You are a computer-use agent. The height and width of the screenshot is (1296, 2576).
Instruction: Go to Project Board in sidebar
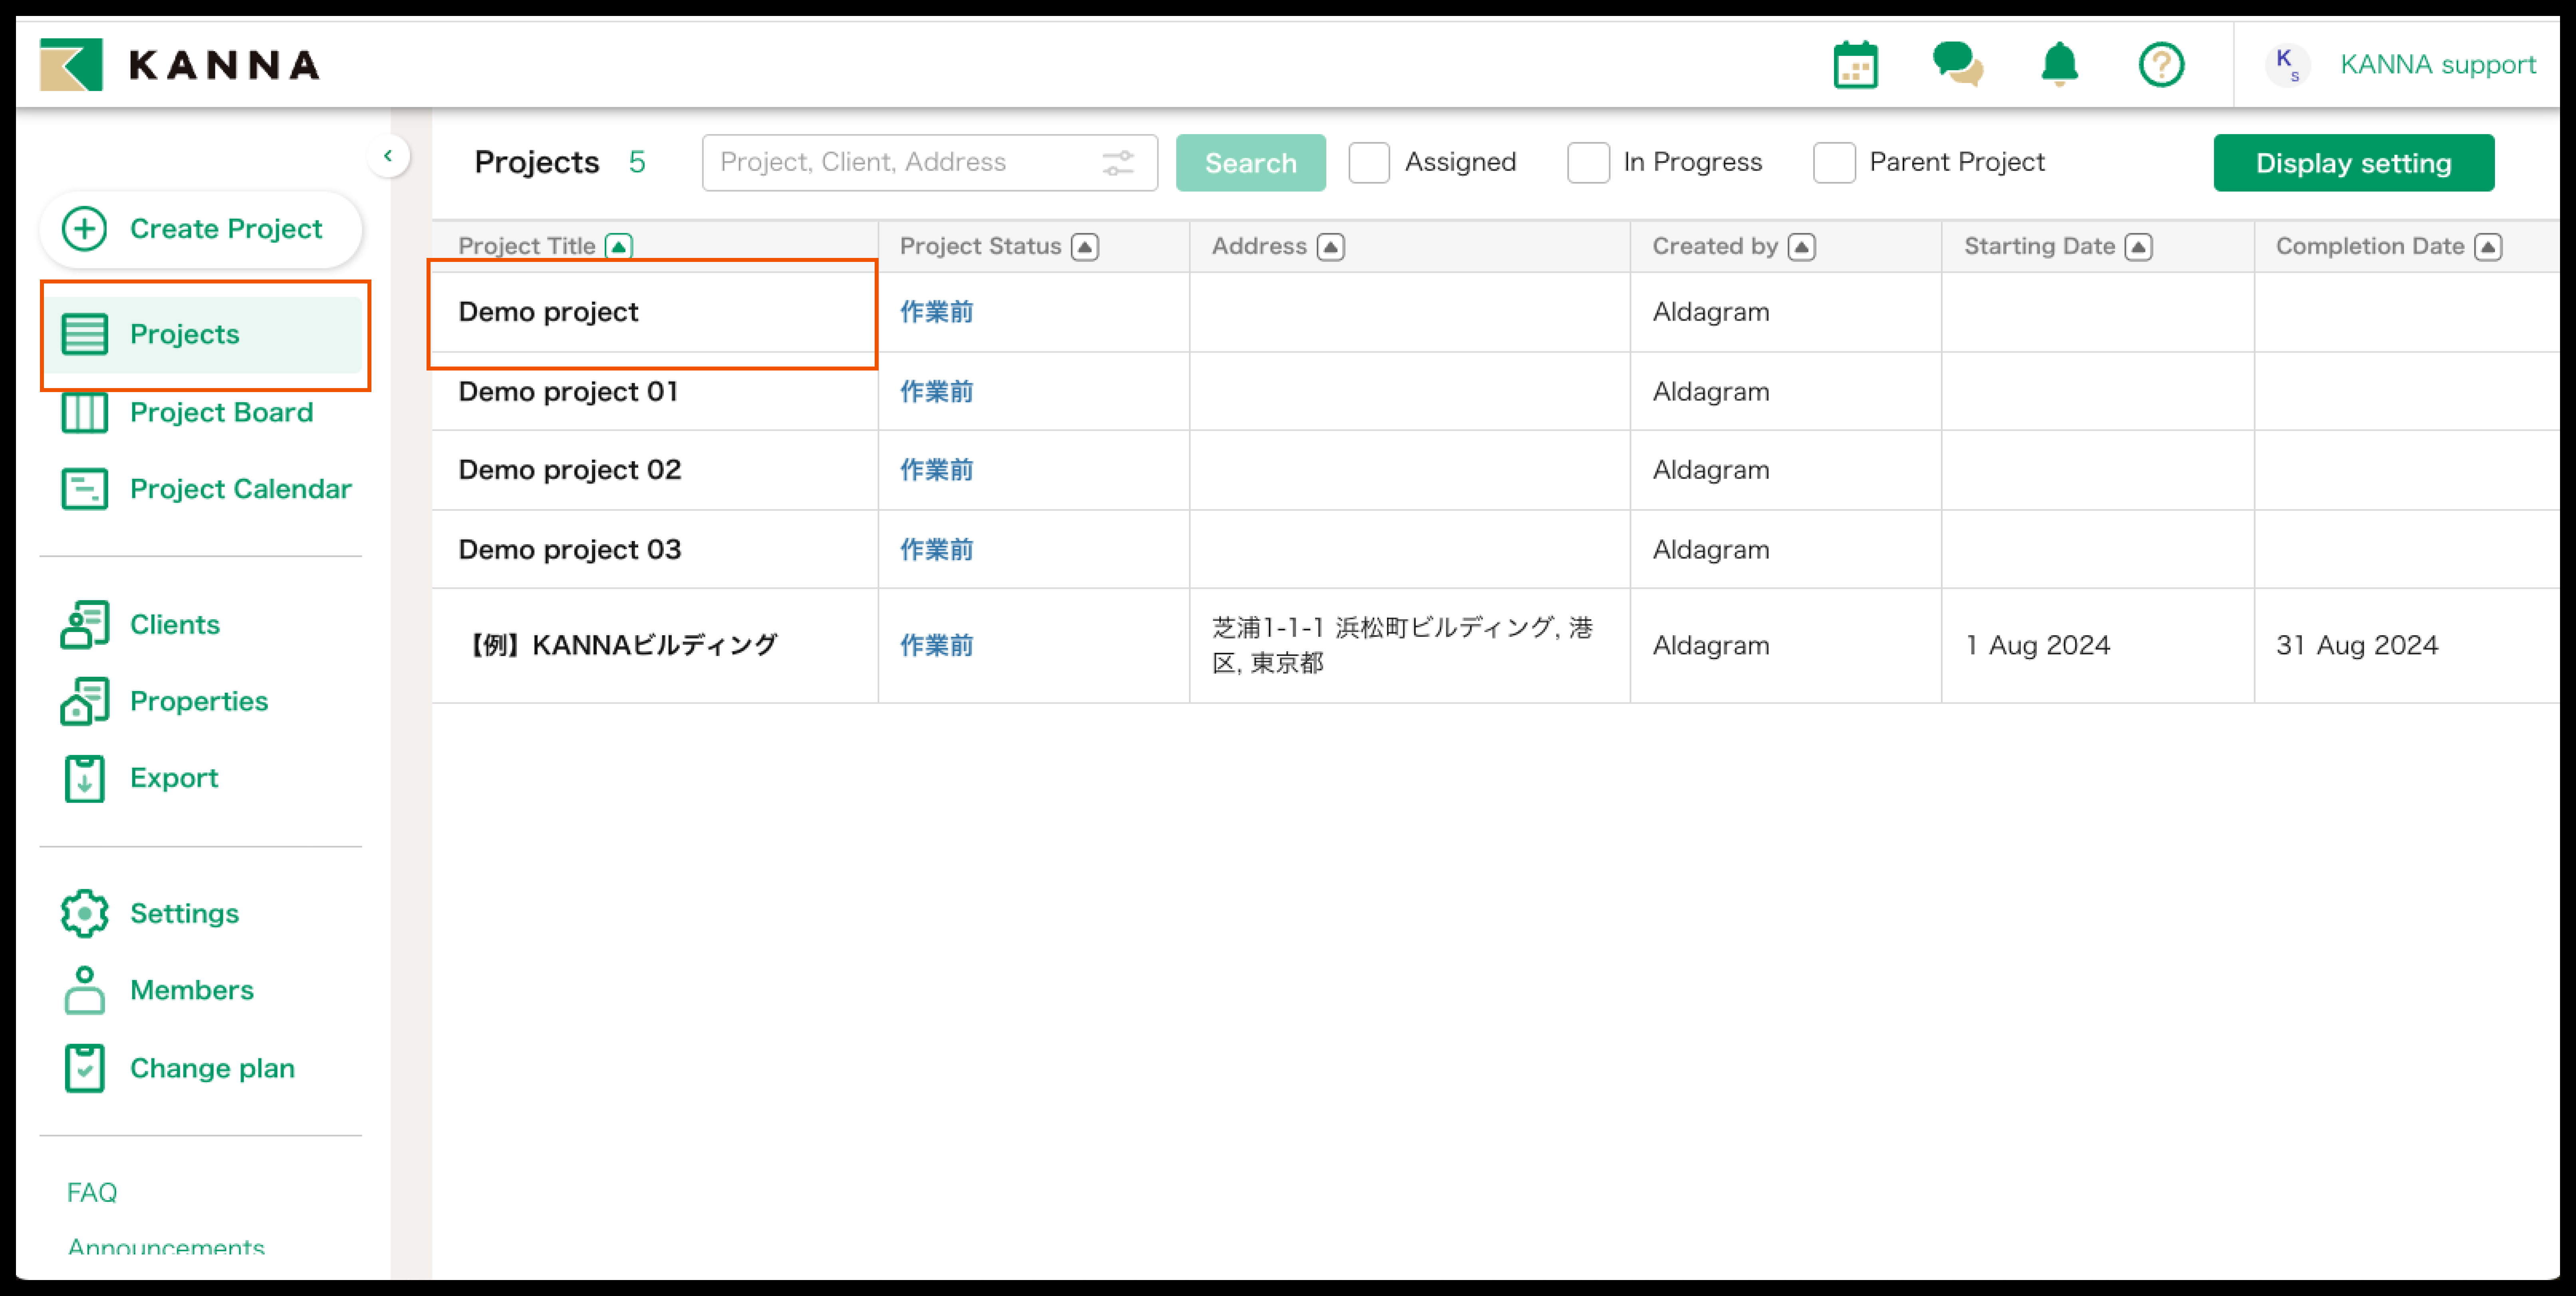(221, 412)
